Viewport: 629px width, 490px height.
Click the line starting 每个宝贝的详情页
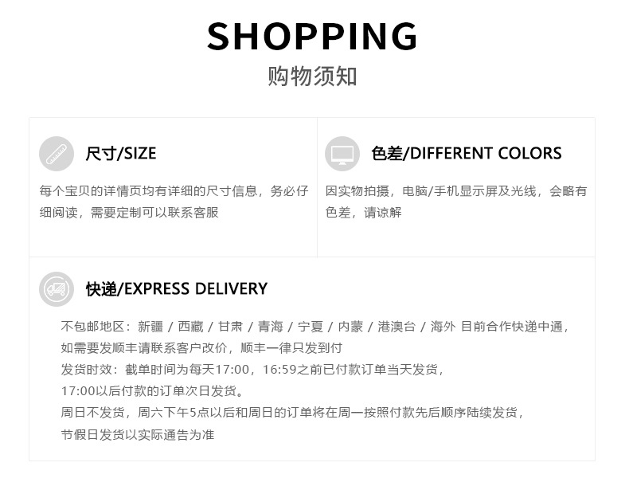tap(174, 191)
